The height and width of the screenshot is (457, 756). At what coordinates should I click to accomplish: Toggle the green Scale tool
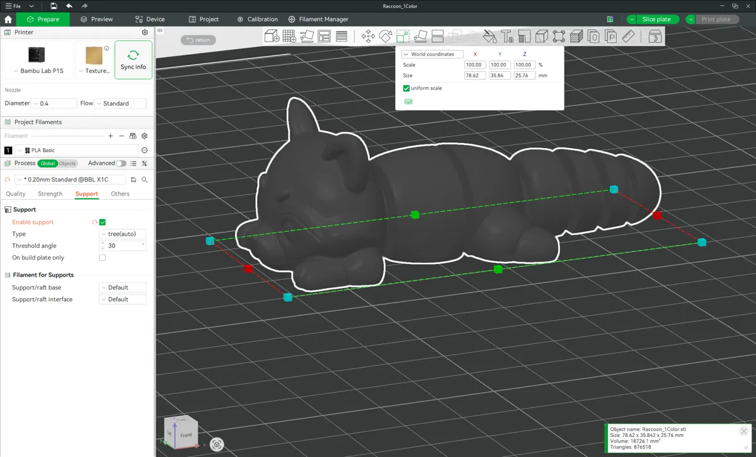point(403,36)
